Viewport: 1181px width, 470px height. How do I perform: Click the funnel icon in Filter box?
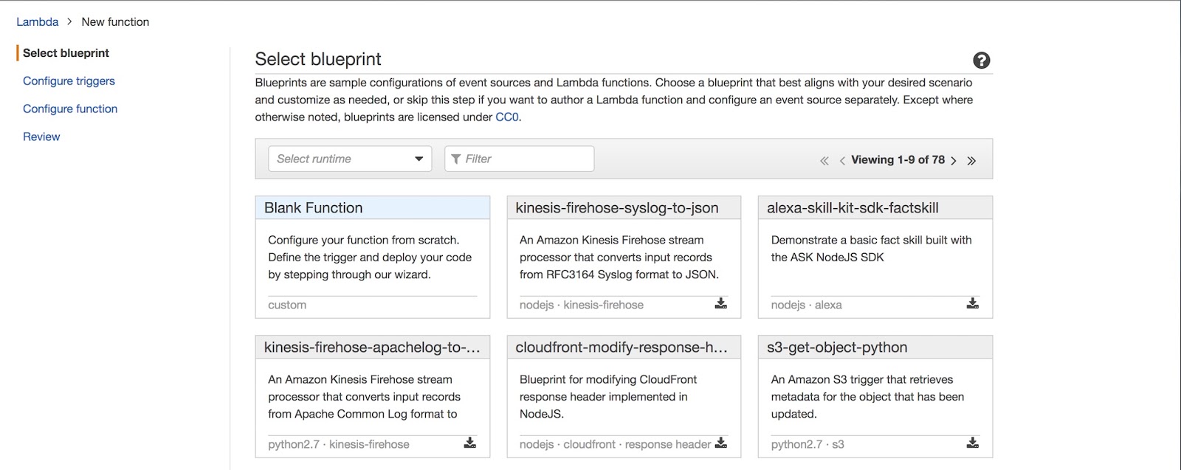coord(456,159)
